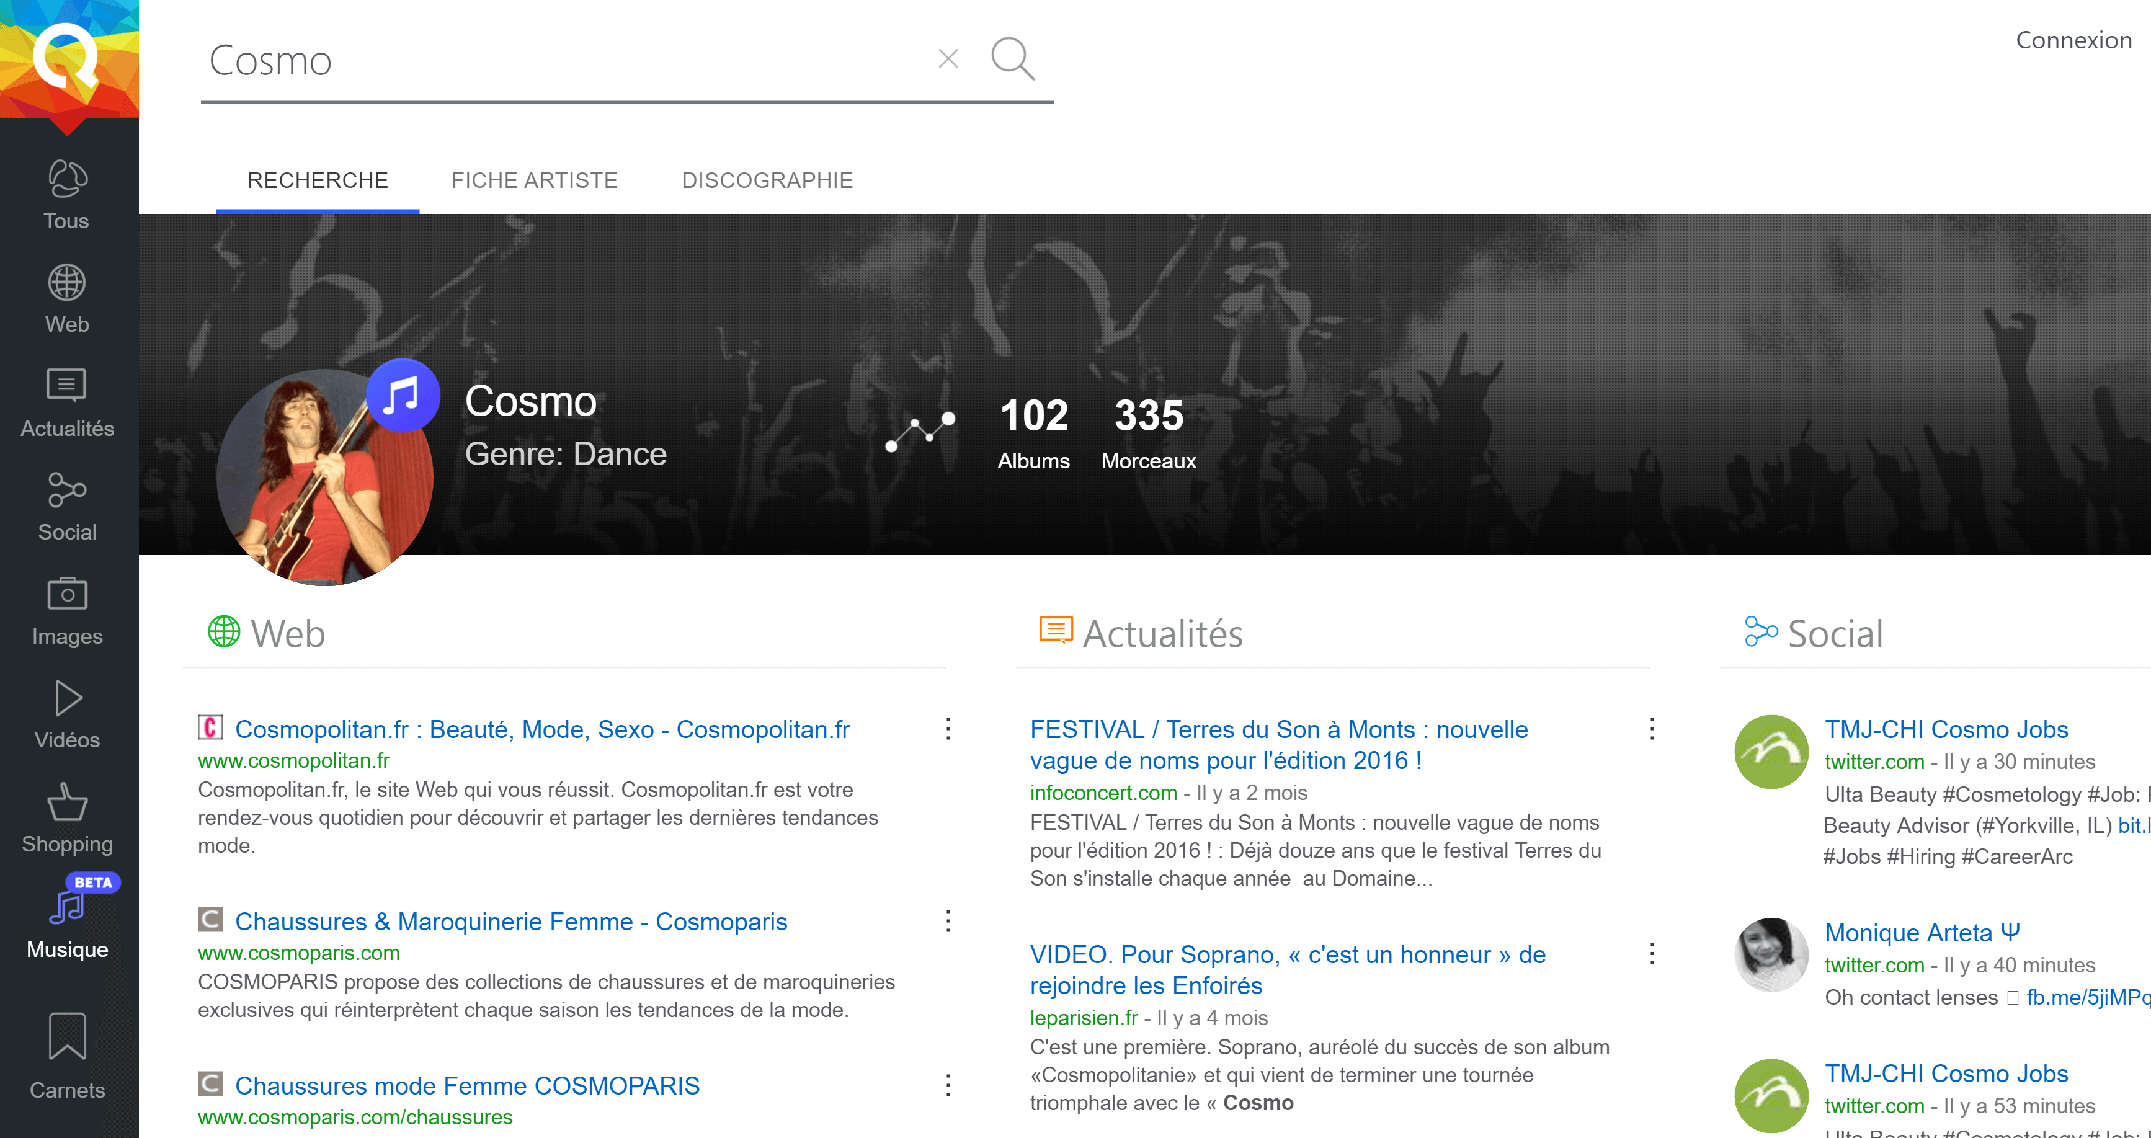This screenshot has height=1138, width=2151.
Task: Open options menu for Soprano Enfoirés article
Action: point(1652,953)
